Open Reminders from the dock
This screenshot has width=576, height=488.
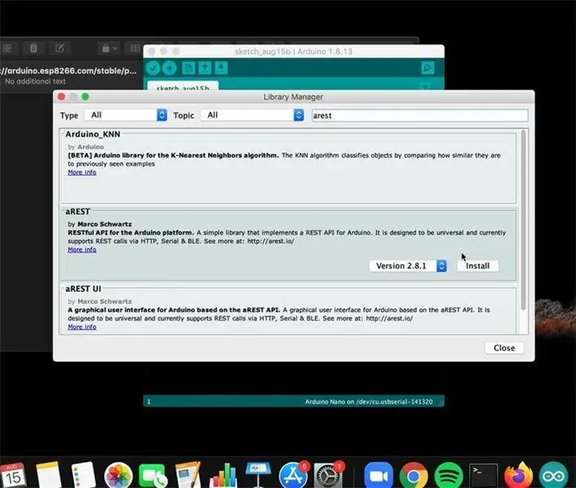(84, 475)
